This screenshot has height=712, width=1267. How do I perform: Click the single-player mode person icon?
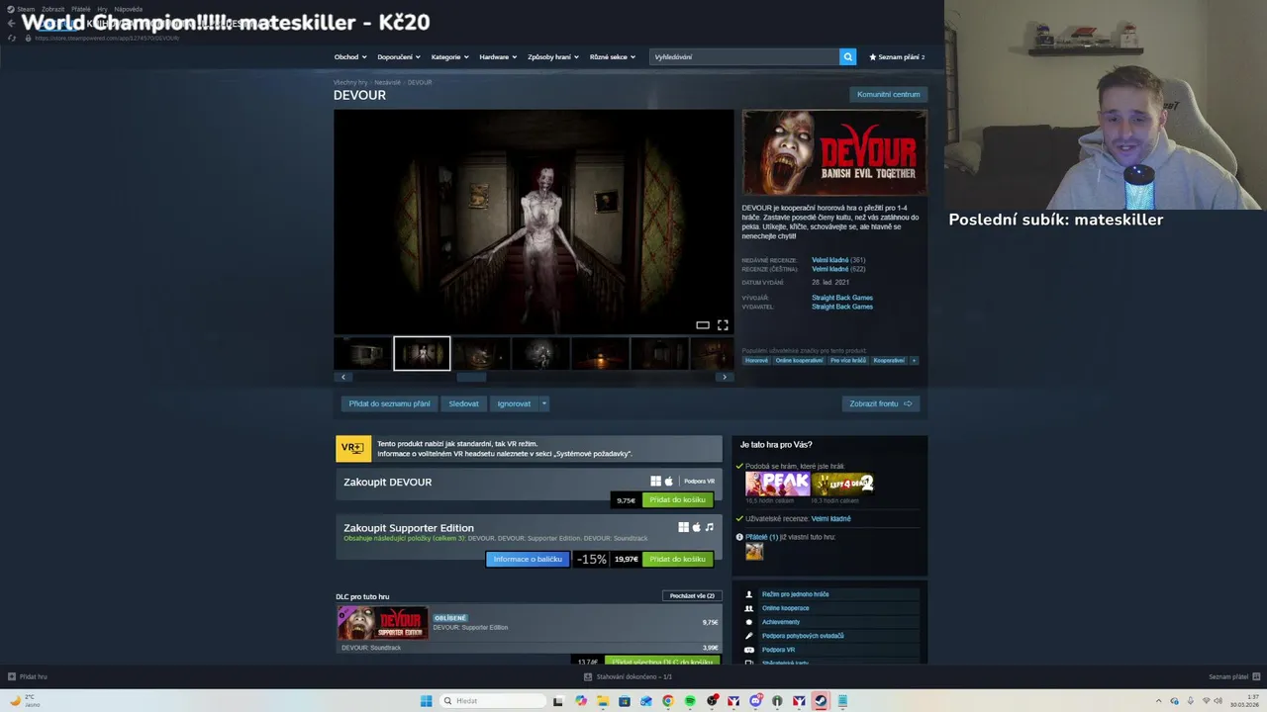pyautogui.click(x=749, y=594)
